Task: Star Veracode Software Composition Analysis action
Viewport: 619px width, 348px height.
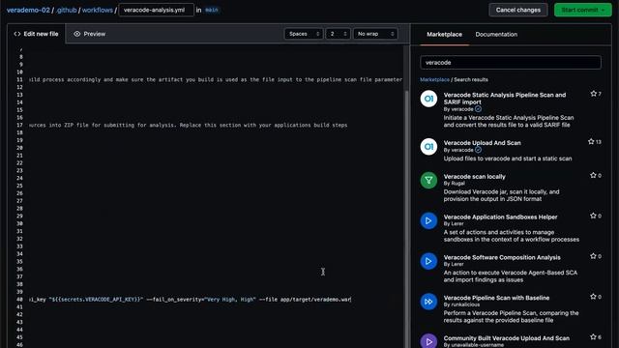Action: click(x=593, y=256)
